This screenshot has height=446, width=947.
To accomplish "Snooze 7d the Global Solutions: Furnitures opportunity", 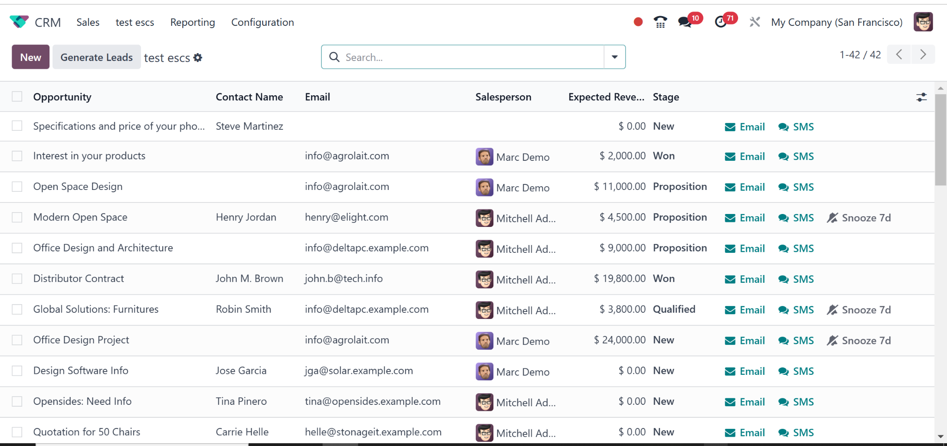I will pos(859,310).
